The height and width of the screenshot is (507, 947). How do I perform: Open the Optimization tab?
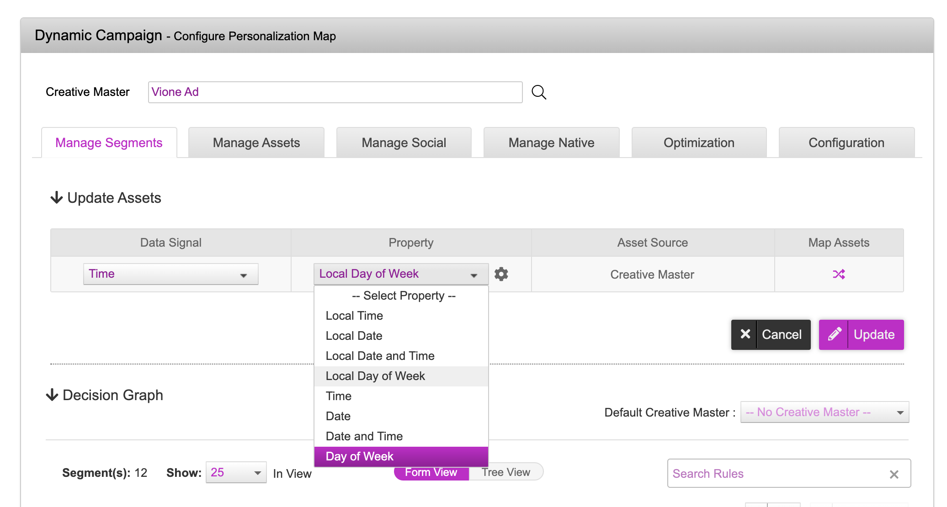click(x=699, y=143)
